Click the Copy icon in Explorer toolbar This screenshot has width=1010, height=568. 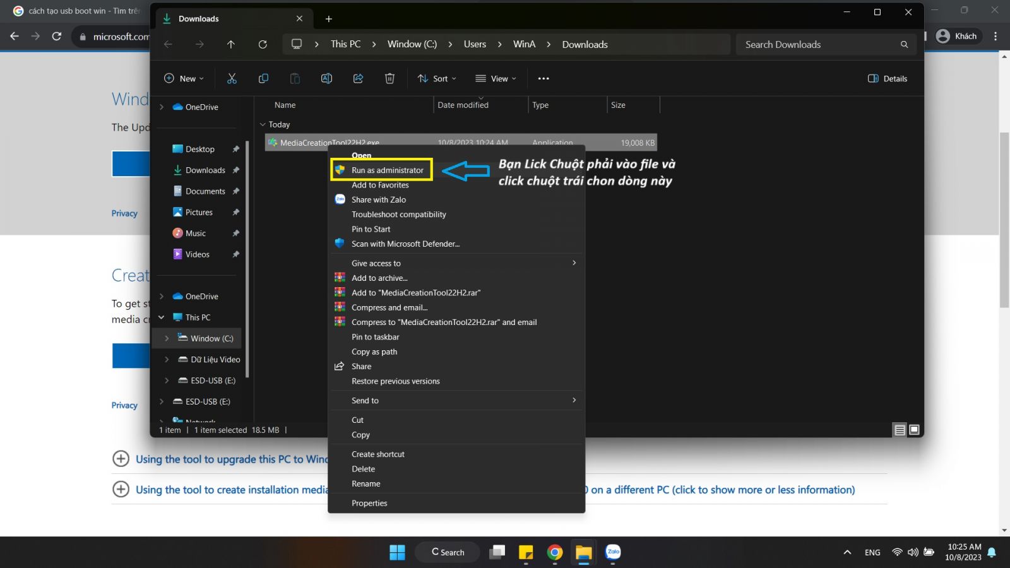pos(263,78)
